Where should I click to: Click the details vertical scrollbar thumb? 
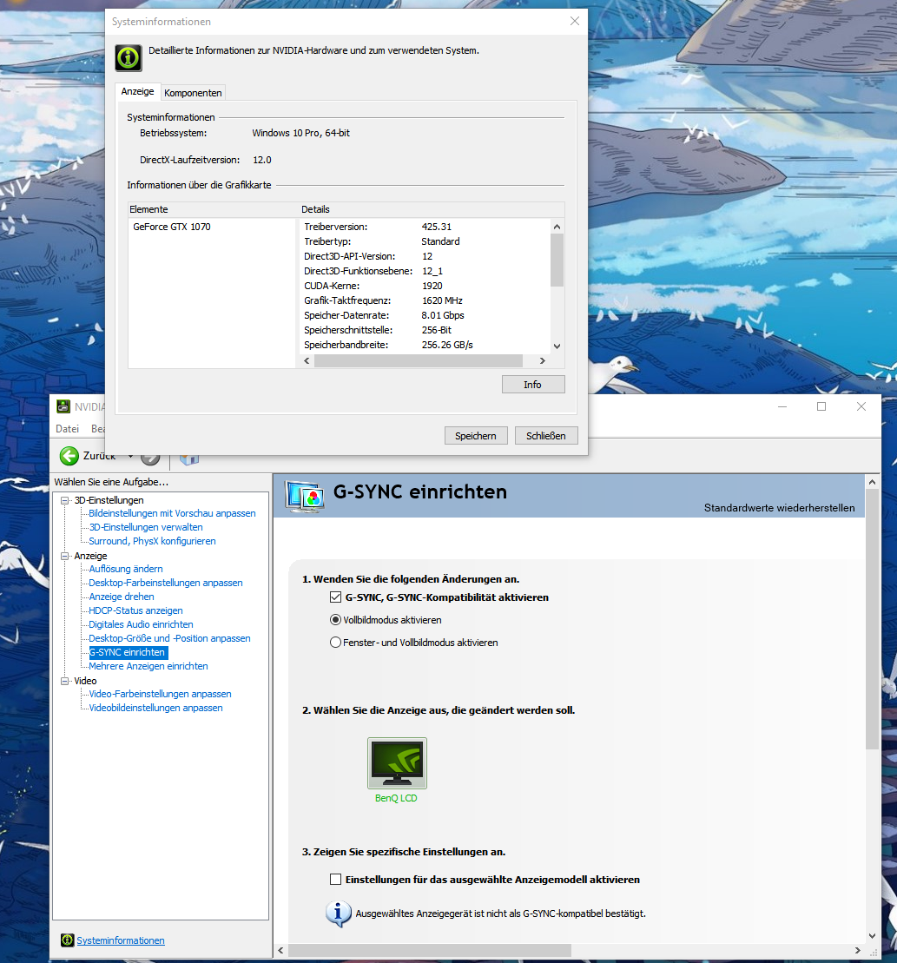(557, 260)
